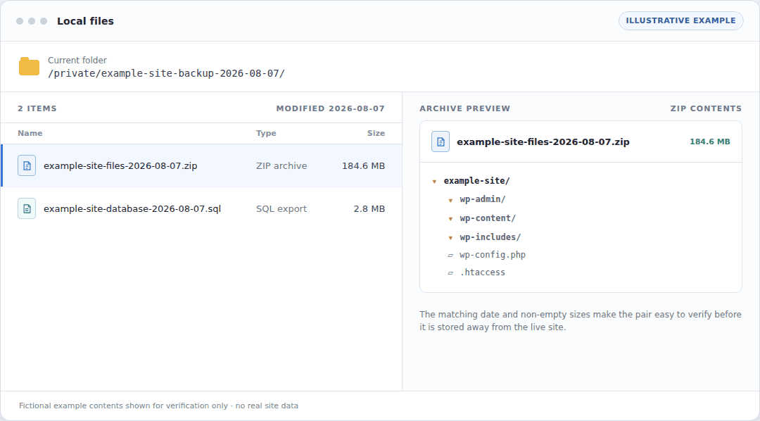Image resolution: width=760 pixels, height=421 pixels.
Task: Select example-site/ tree row label
Action: (477, 180)
